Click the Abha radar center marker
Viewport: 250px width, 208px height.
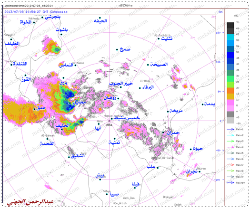click(109, 121)
